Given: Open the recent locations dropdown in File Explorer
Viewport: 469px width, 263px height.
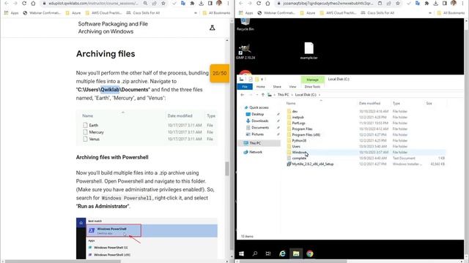Looking at the screenshot, I should click(256, 95).
